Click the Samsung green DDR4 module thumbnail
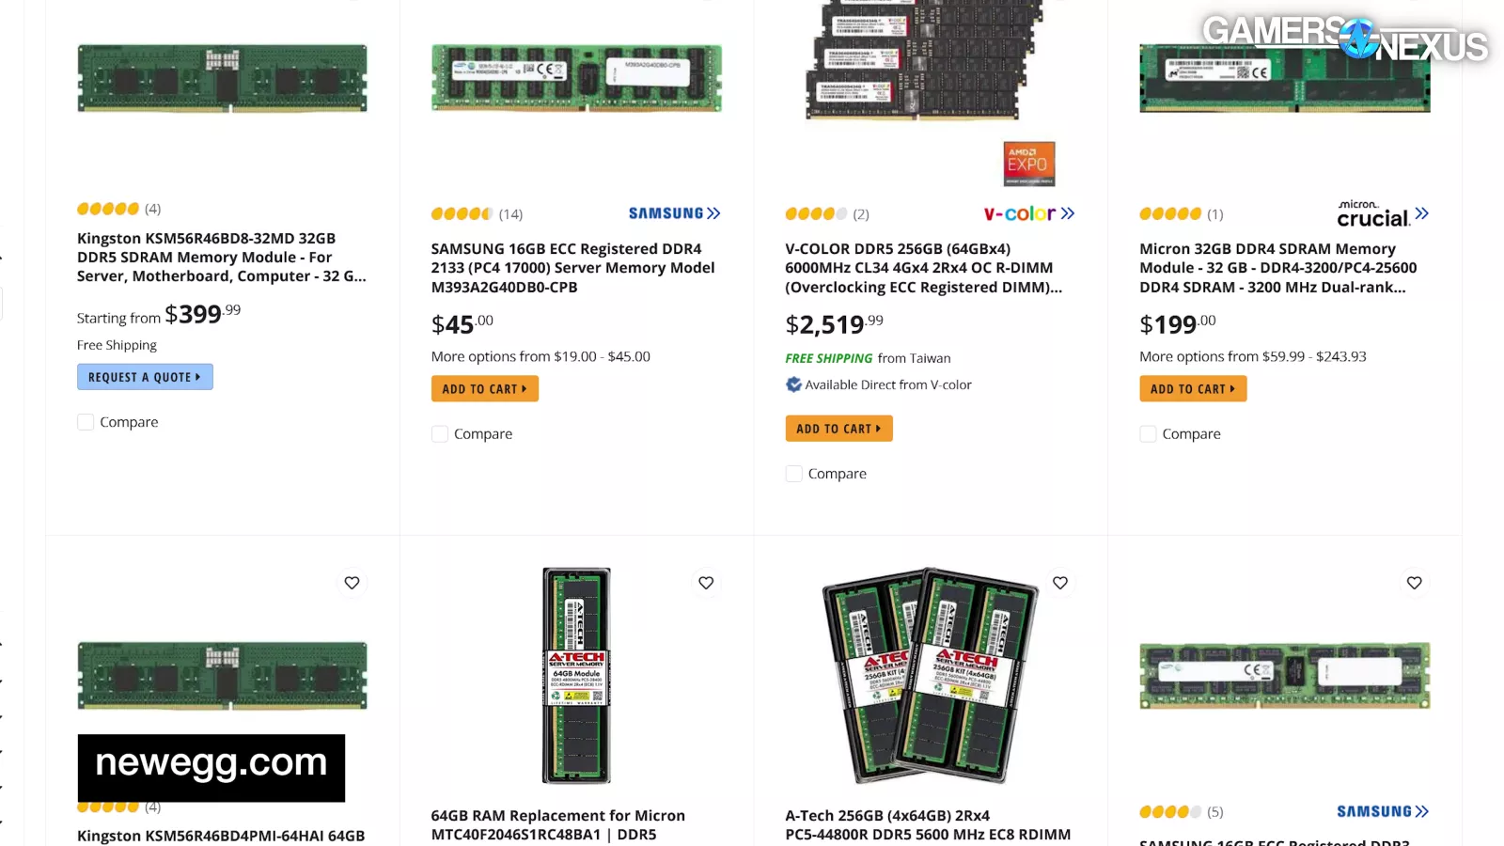 (x=576, y=78)
